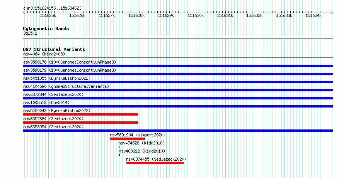Open the nsv6358954 (Sedlazeck2020) label
Image resolution: width=344 pixels, height=178 pixels.
point(53,127)
